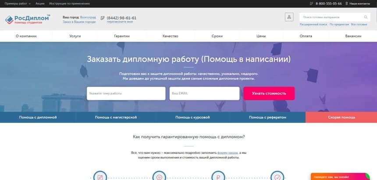Image resolution: width=377 pixels, height=180 pixels.
Task: Open the По предметам link
Action: pos(339,25)
